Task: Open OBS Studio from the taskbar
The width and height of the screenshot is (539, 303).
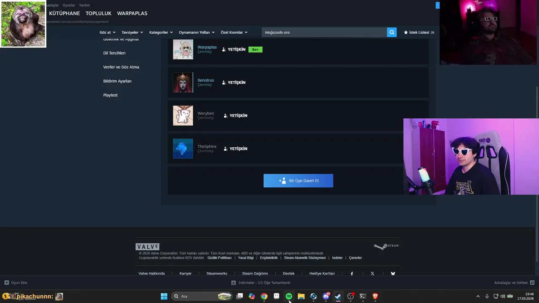Action: pyautogui.click(x=350, y=296)
